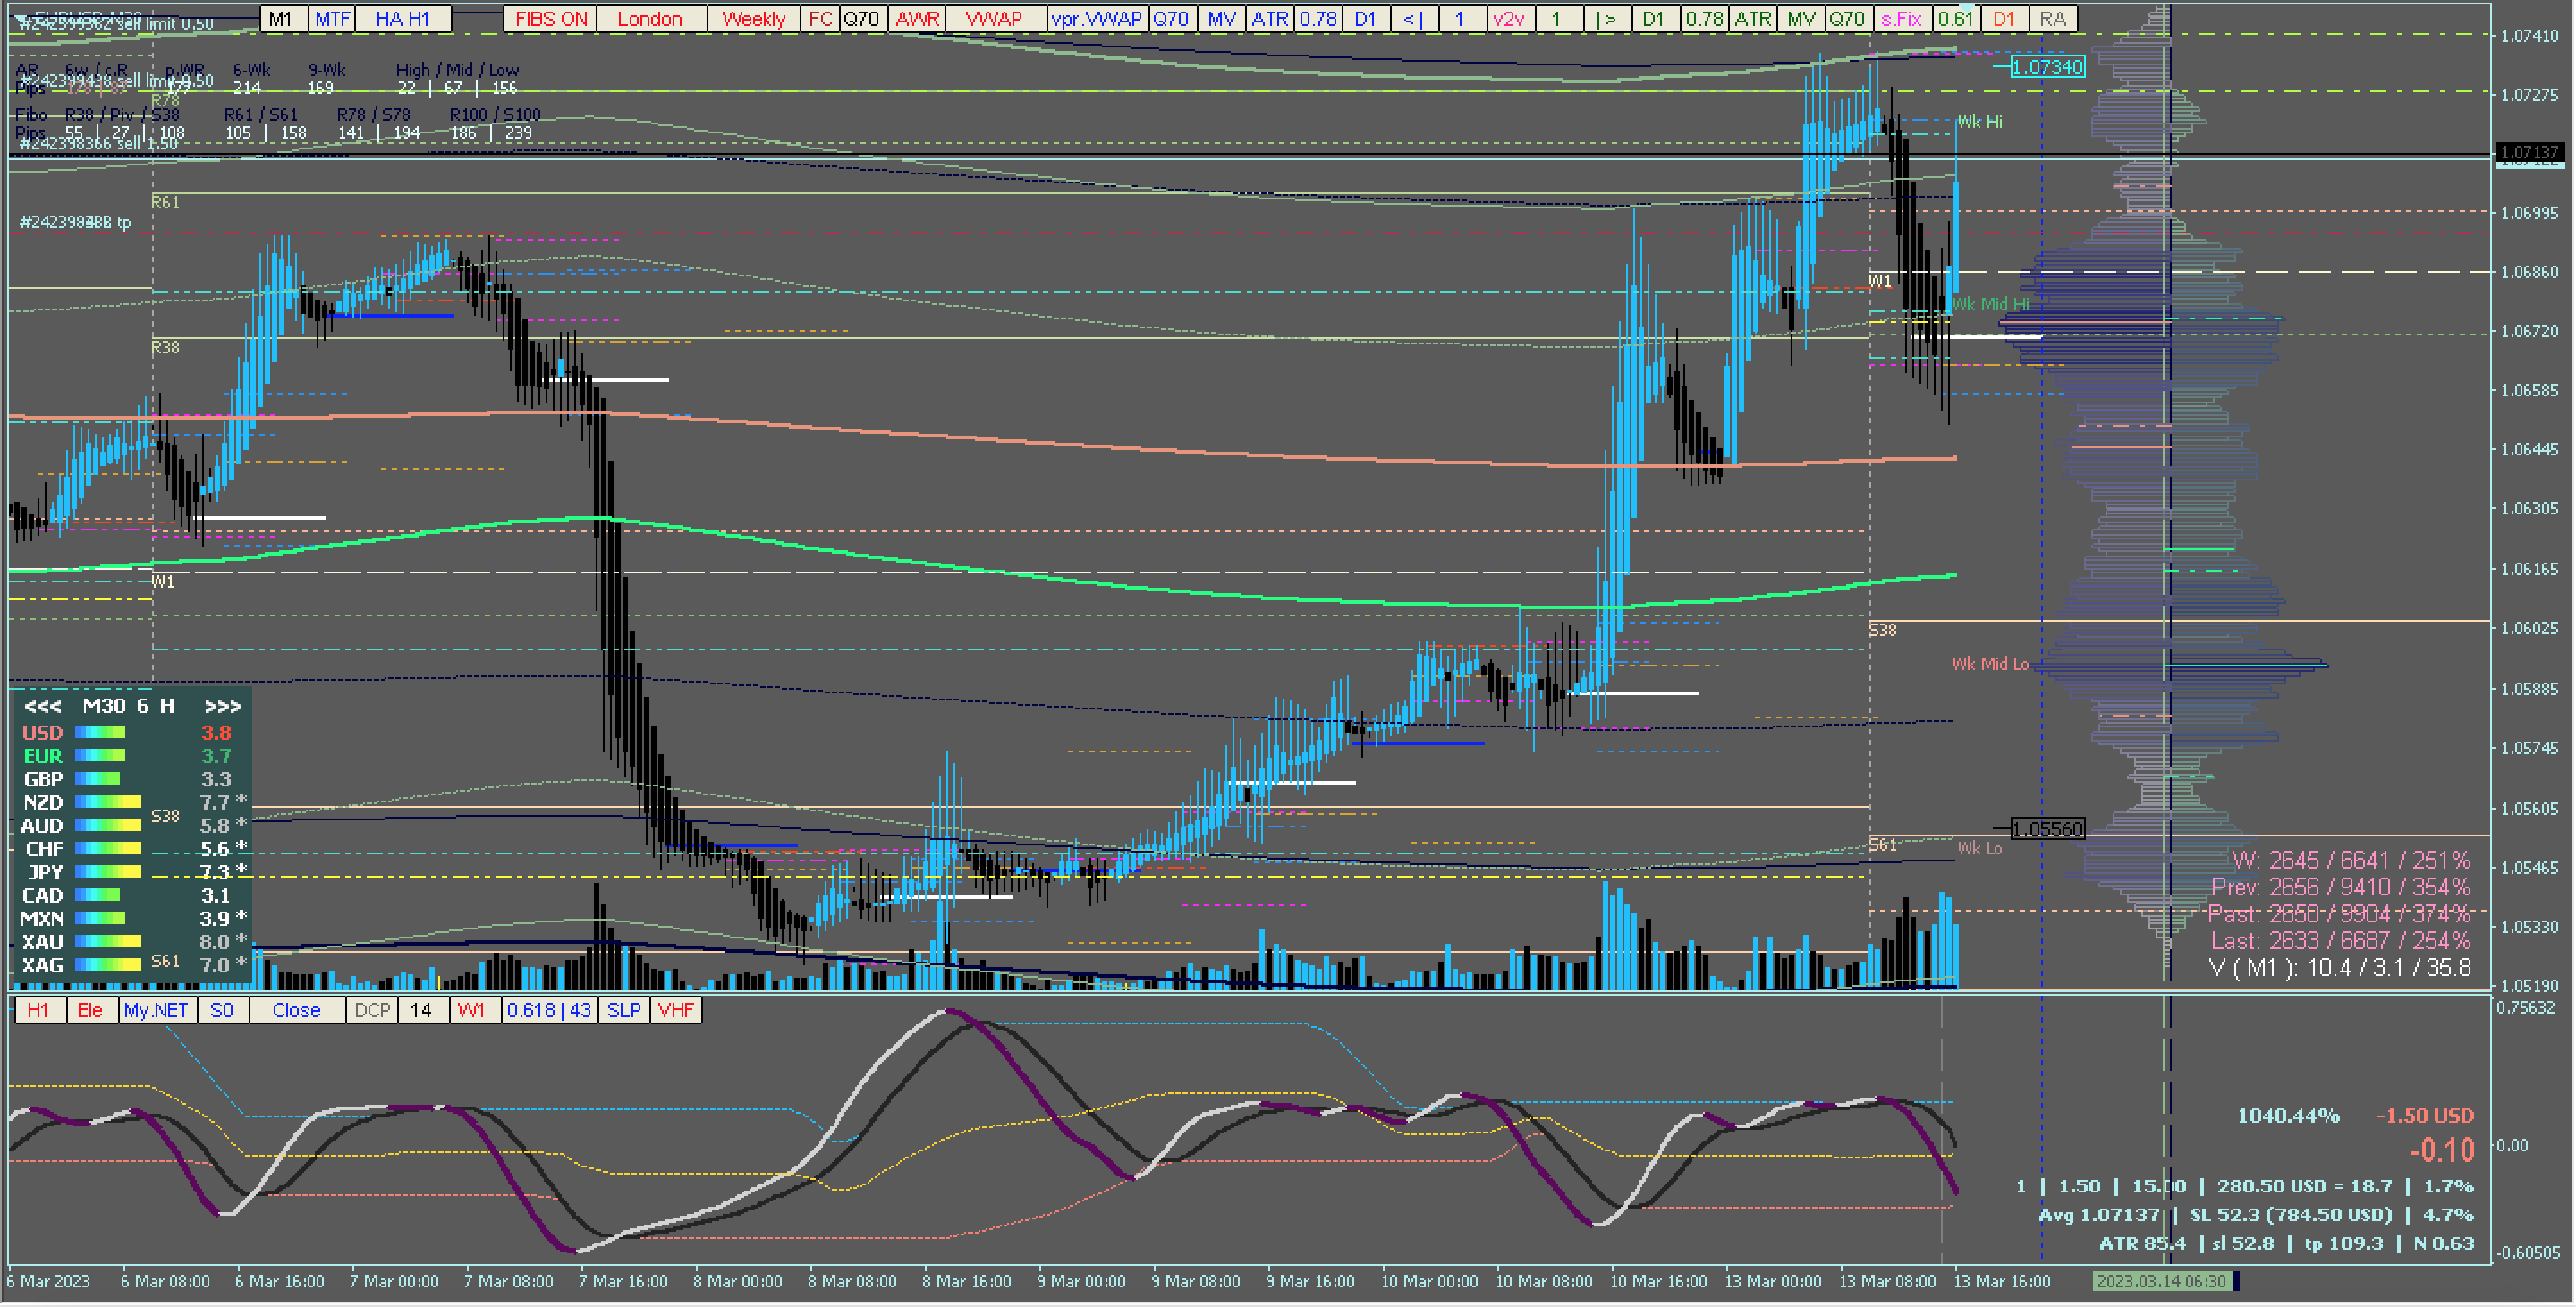
Task: Switch the Weekly period selector
Action: [x=753, y=19]
